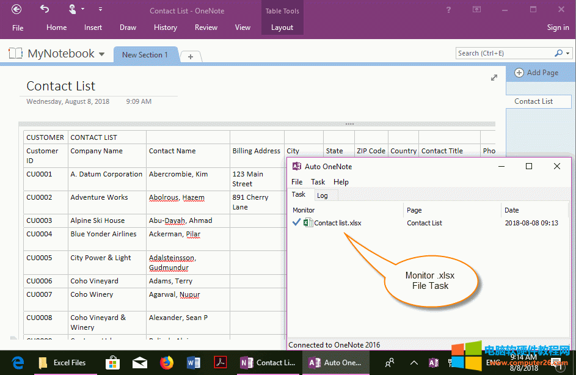576x375 pixels.
Task: Click the Search magnifier icon in OneNote
Action: [x=560, y=53]
